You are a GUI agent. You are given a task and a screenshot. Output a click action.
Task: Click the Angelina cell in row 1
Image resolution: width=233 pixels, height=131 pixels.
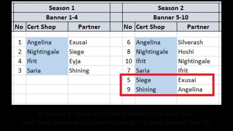(x=47, y=42)
